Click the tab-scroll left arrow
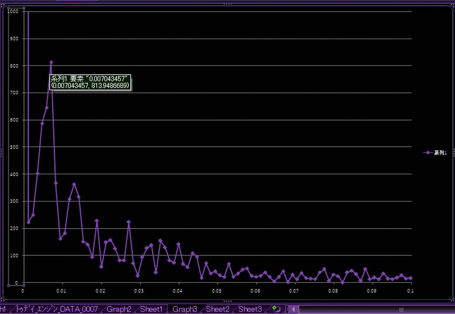 click(294, 309)
